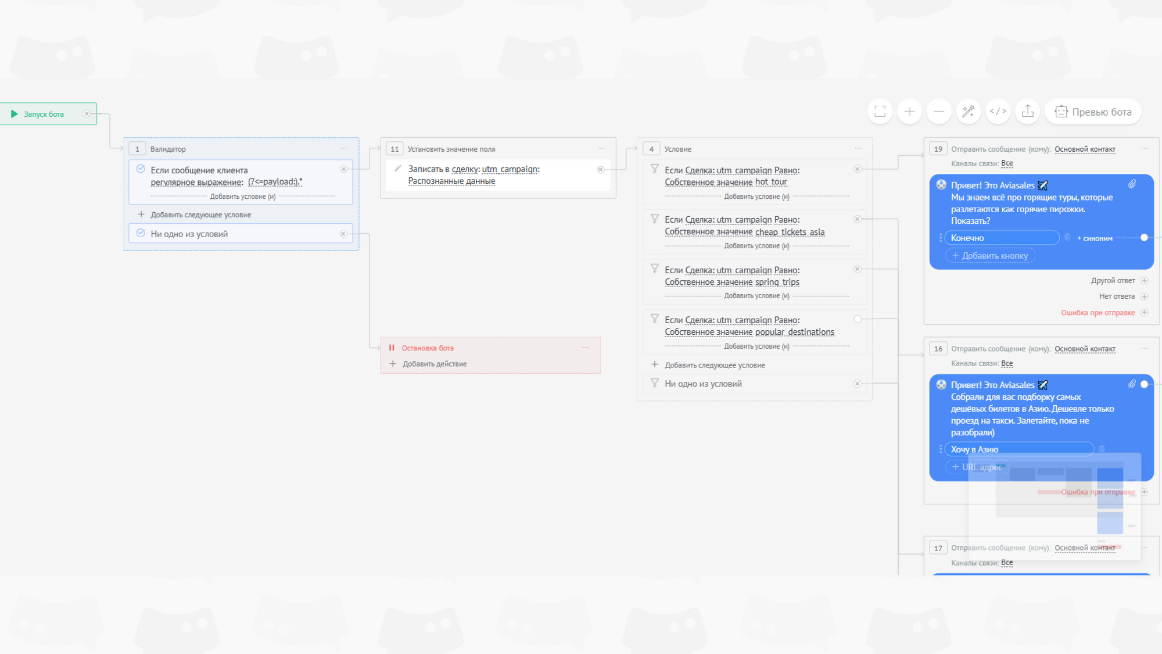1162x654 pixels.
Task: Zoom out with the minus icon
Action: click(939, 112)
